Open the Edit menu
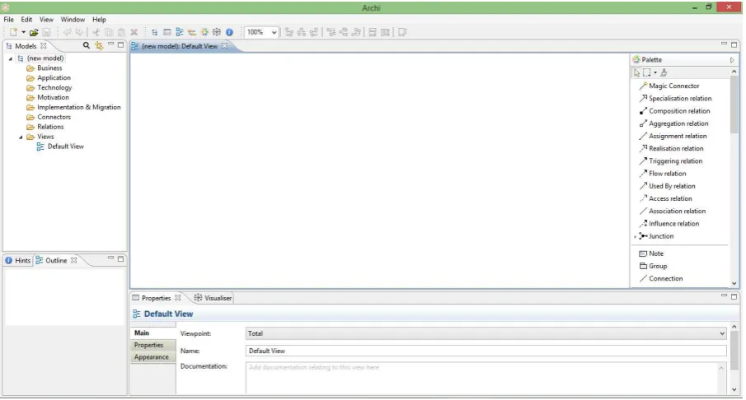The image size is (746, 400). click(26, 20)
